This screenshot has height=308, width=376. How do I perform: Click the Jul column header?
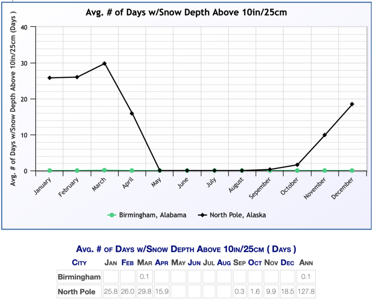click(x=209, y=263)
